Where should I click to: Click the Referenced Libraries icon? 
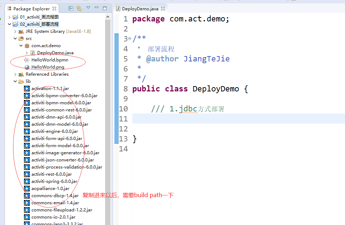21,74
